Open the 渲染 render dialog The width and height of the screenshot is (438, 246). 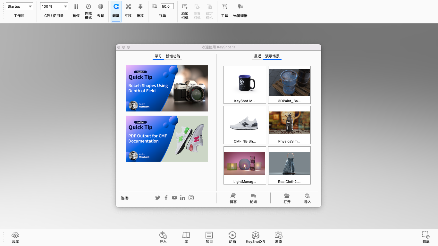tap(278, 237)
